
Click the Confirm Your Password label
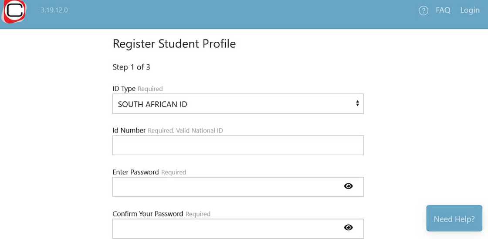coord(148,214)
